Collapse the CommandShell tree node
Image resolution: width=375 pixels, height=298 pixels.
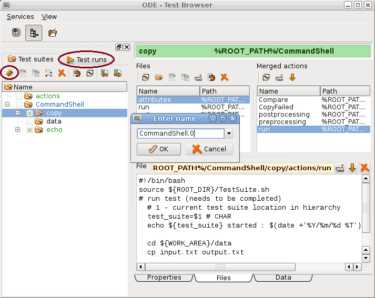pyautogui.click(x=7, y=105)
